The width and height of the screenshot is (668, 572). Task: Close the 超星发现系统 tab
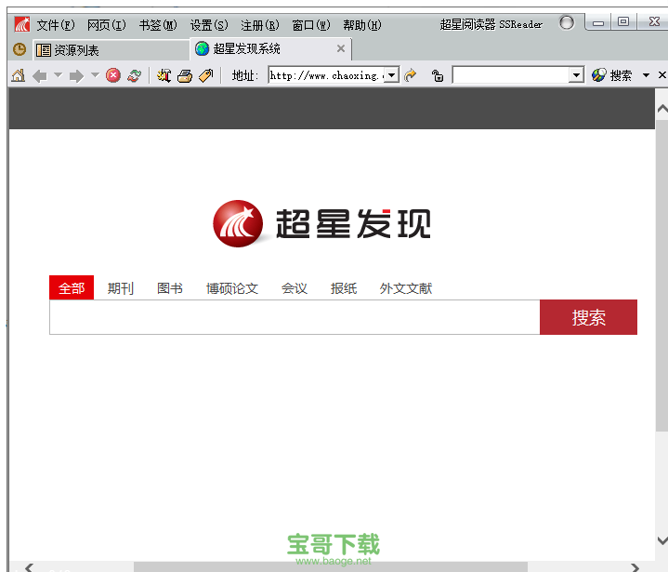(x=341, y=49)
